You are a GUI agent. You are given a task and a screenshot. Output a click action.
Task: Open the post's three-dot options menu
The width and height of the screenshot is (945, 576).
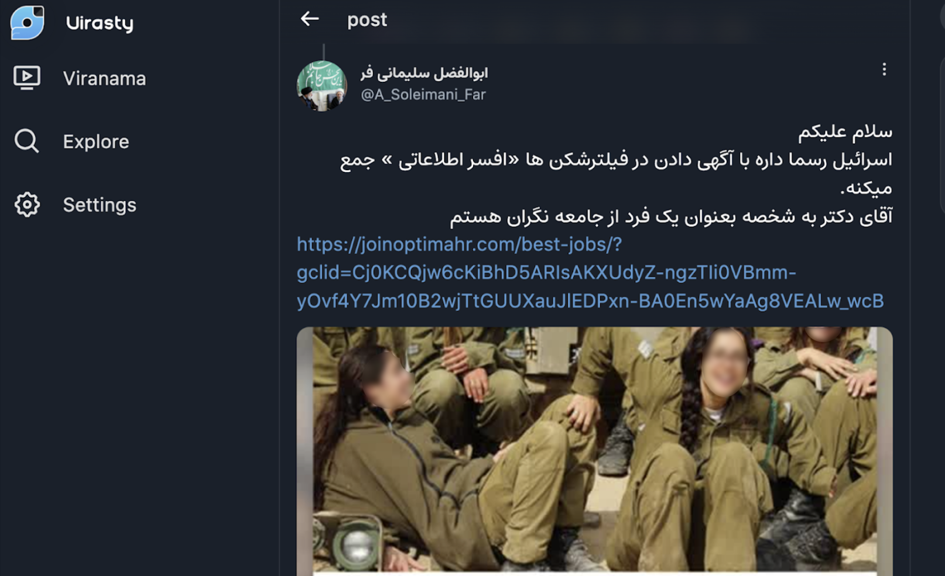884,70
